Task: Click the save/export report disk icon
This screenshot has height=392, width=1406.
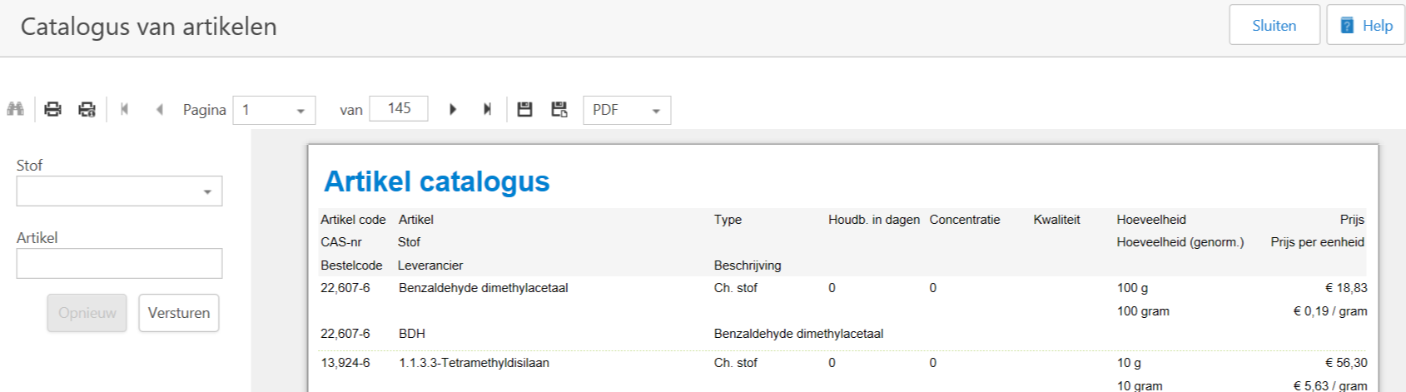Action: click(x=524, y=109)
